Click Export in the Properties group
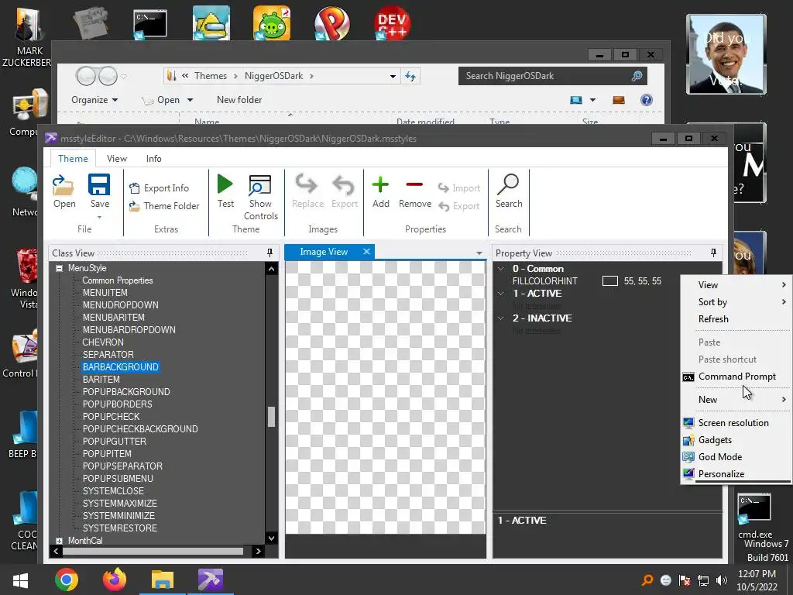The width and height of the screenshot is (793, 595). coord(459,206)
